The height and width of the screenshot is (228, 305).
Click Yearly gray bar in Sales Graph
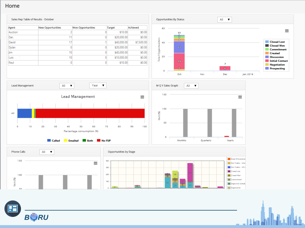pos(234,123)
